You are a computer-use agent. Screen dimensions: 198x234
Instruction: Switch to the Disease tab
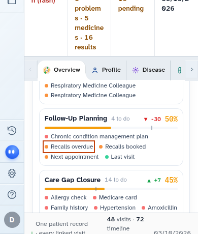coord(149,70)
